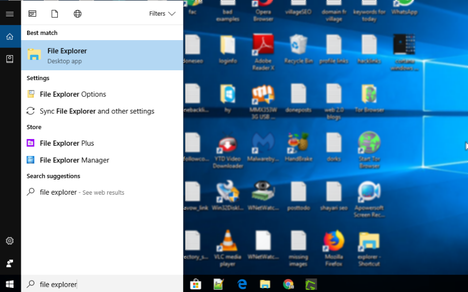
Task: Select domain fr village file on desktop
Action: coord(334,11)
